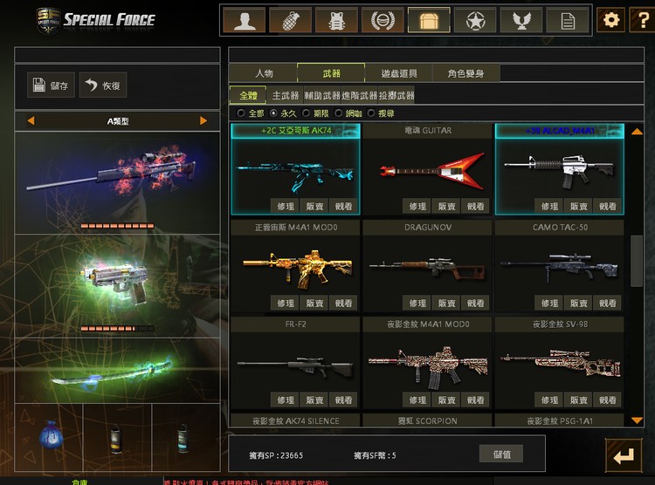Select the yellow-band grenade slot
Image resolution: width=655 pixels, height=485 pixels.
click(x=117, y=437)
